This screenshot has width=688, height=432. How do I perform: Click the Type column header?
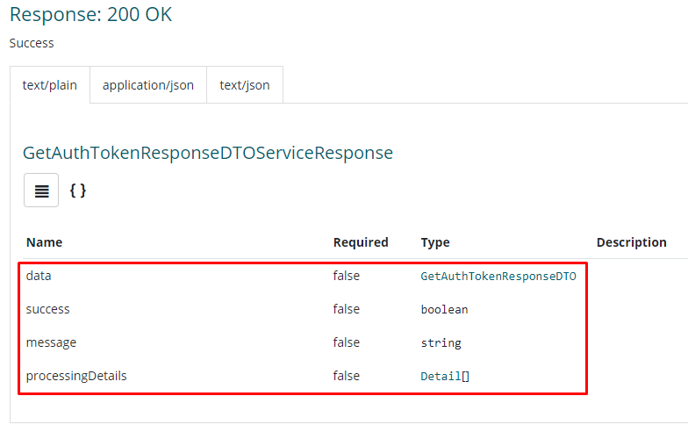click(x=435, y=242)
